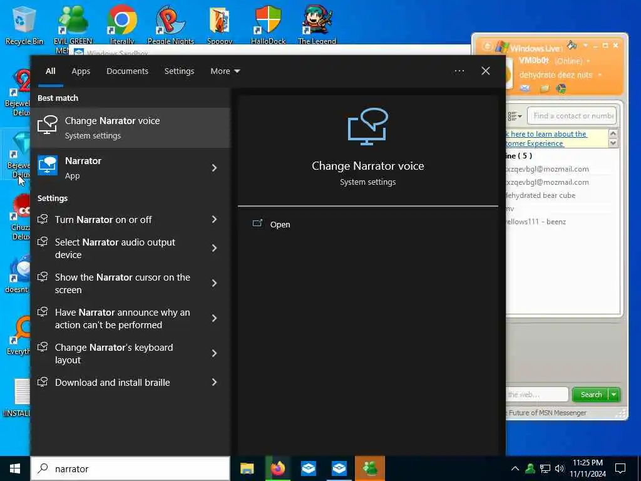This screenshot has height=481, width=641.
Task: Close the search panel with X
Action: click(x=486, y=71)
